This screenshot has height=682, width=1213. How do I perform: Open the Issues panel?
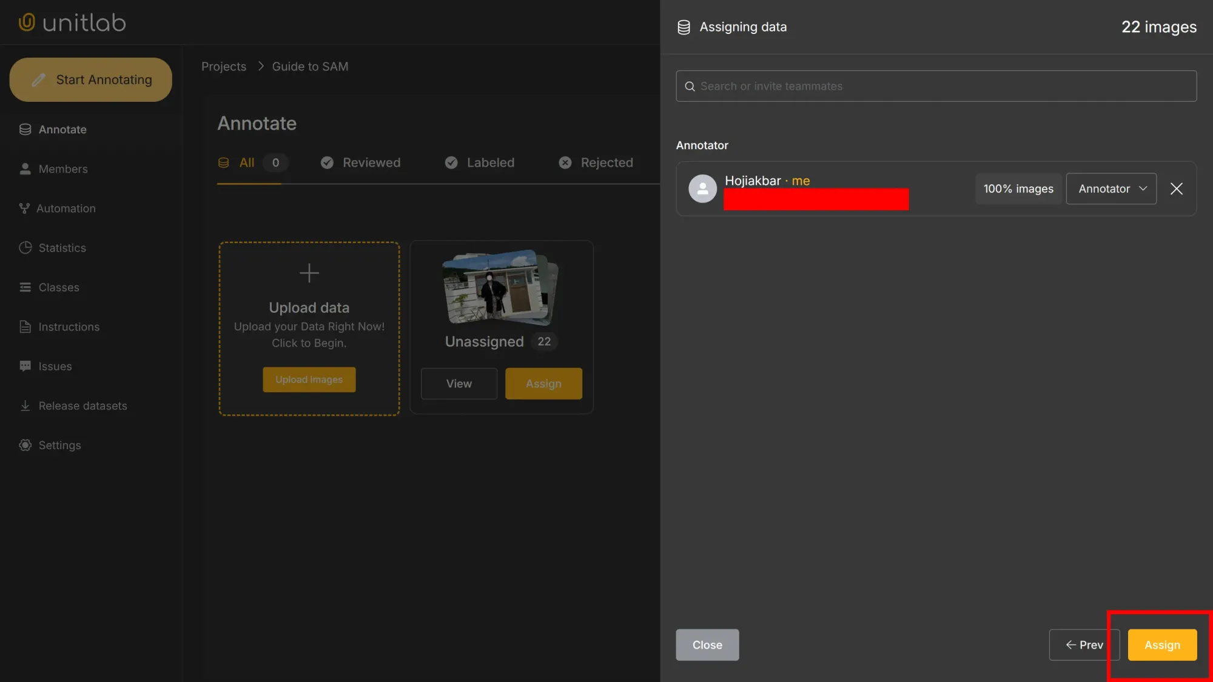[x=55, y=366]
